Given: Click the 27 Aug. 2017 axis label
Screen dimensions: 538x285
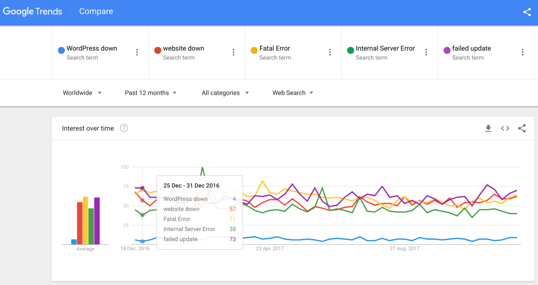Looking at the screenshot, I should [405, 248].
